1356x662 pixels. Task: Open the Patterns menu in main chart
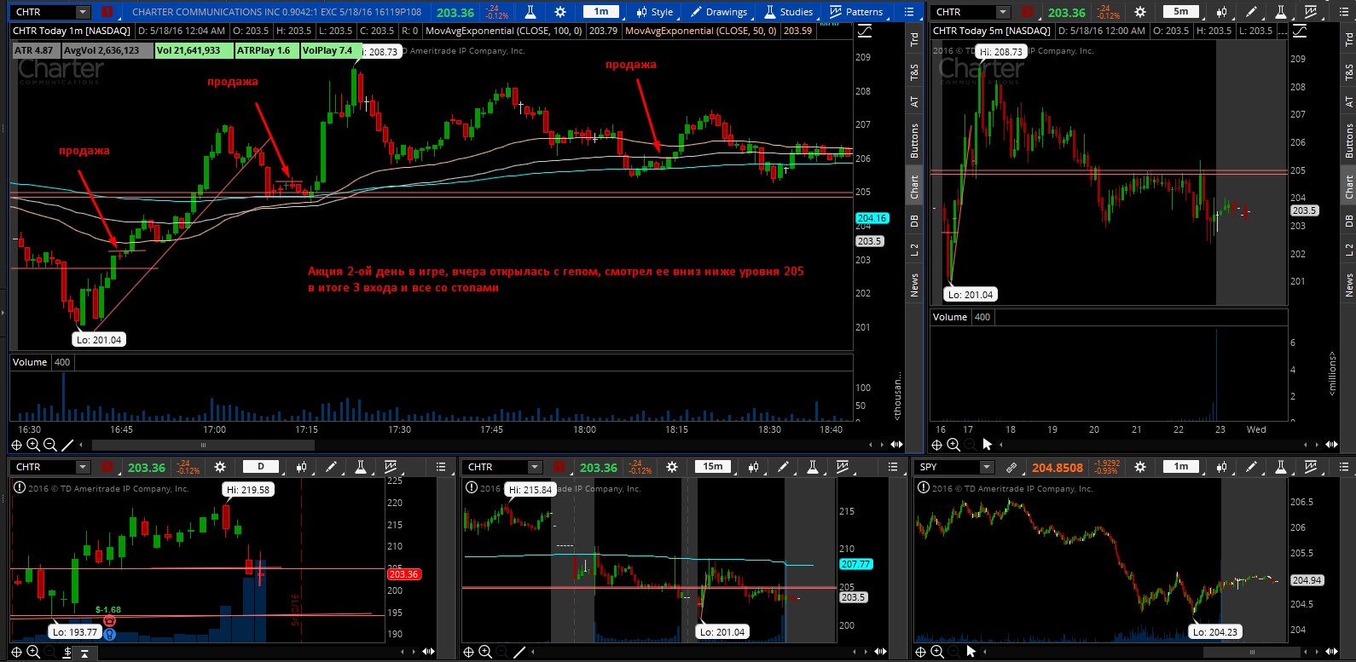[x=855, y=12]
